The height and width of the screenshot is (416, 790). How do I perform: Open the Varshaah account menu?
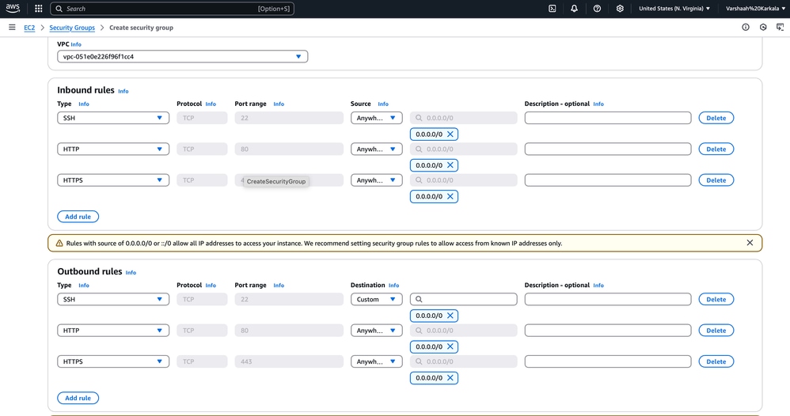tap(756, 9)
